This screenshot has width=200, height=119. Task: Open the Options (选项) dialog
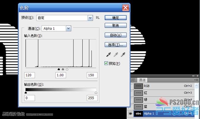pos(116,45)
